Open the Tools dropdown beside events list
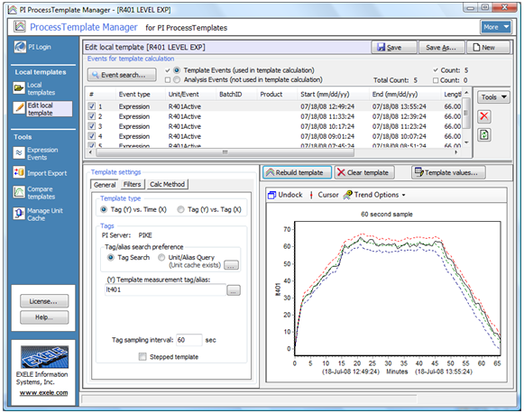Image resolution: width=524 pixels, height=413 pixels. (x=493, y=97)
